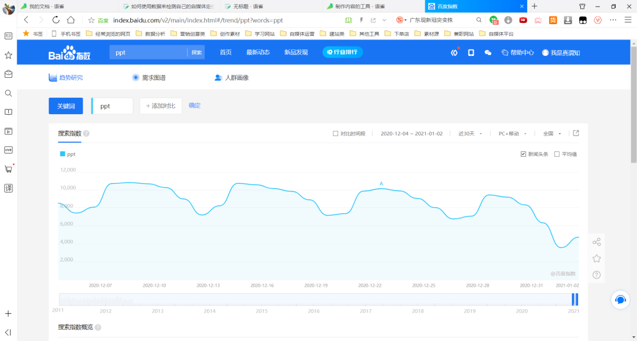Click the 行业排行 button
This screenshot has height=341, width=637.
tap(343, 52)
